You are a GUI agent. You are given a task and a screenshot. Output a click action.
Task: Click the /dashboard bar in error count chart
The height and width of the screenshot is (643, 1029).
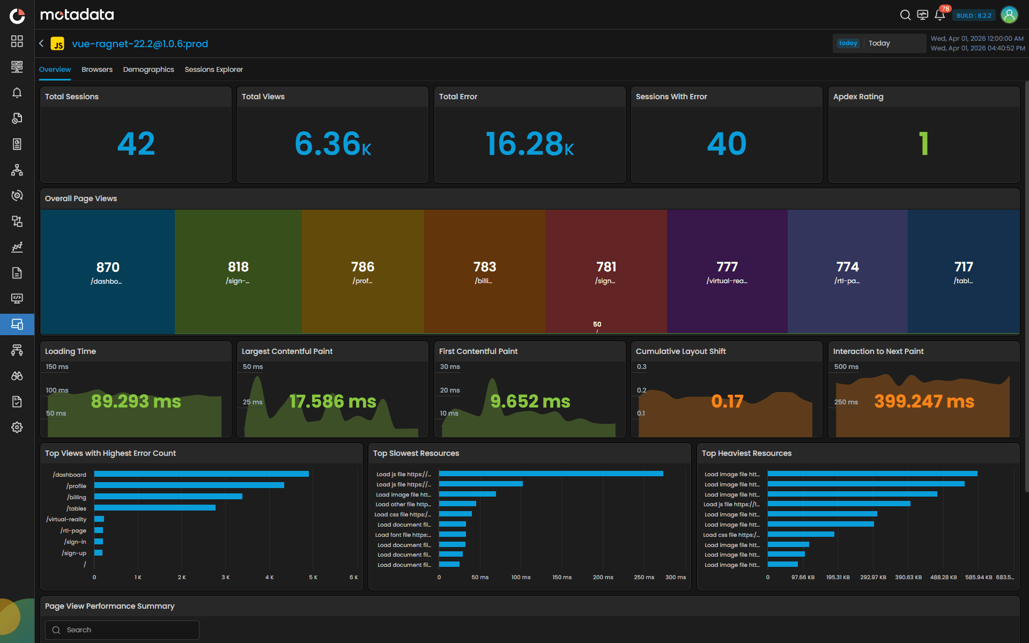[x=201, y=474]
